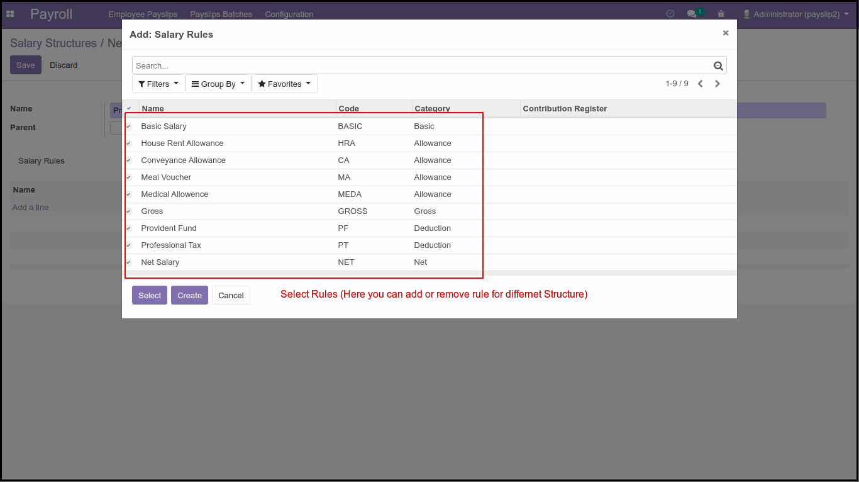Click the 1-9 / 9 pager text
This screenshot has height=482, width=859.
pyautogui.click(x=677, y=84)
